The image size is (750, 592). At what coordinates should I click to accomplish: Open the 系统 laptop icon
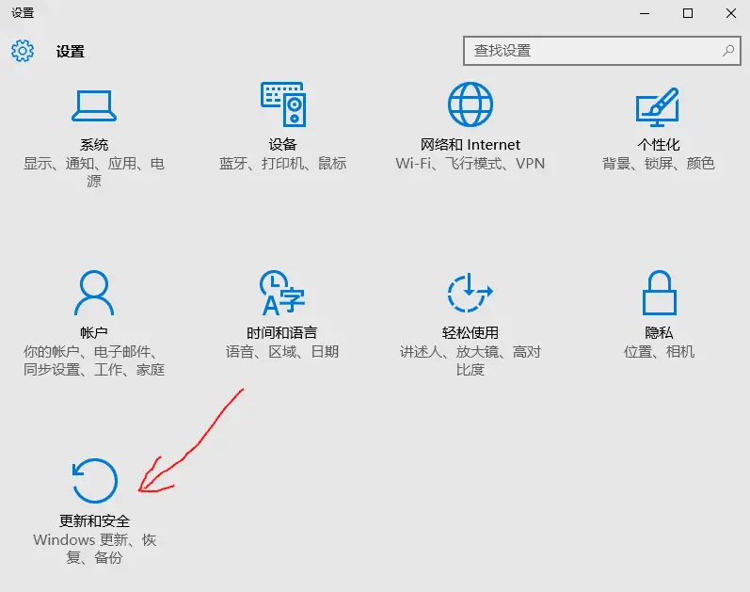click(x=94, y=105)
